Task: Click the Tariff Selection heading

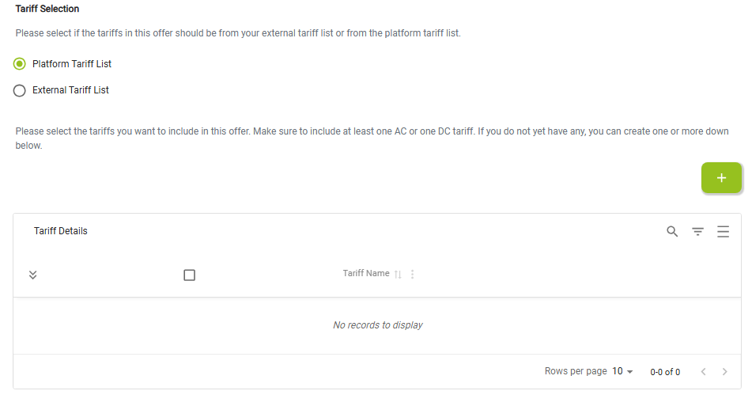Action: coord(47,9)
